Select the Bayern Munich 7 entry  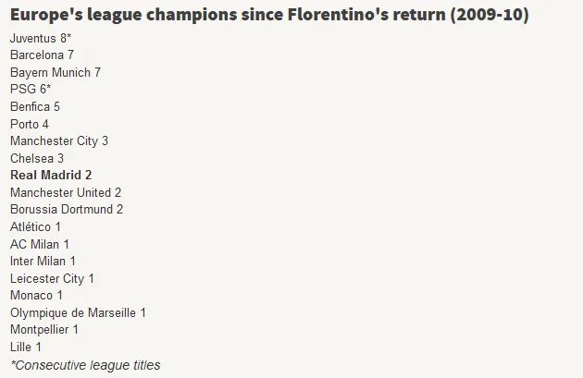coord(56,72)
